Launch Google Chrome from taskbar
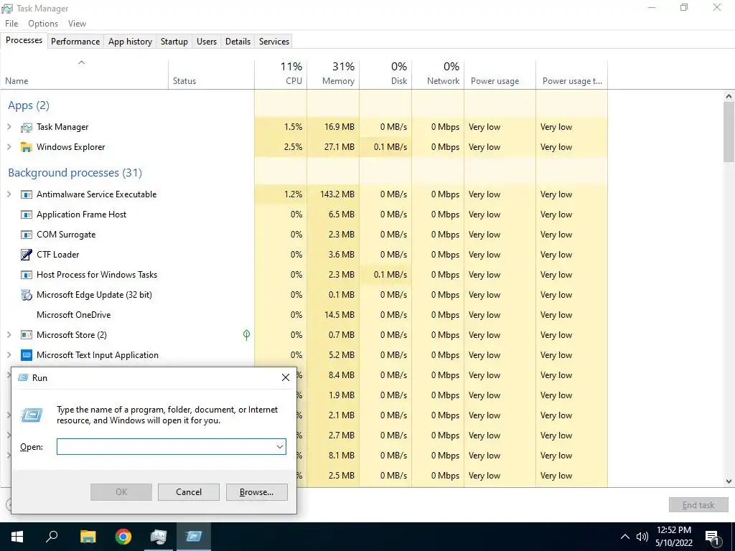This screenshot has height=551, width=735. click(x=123, y=537)
